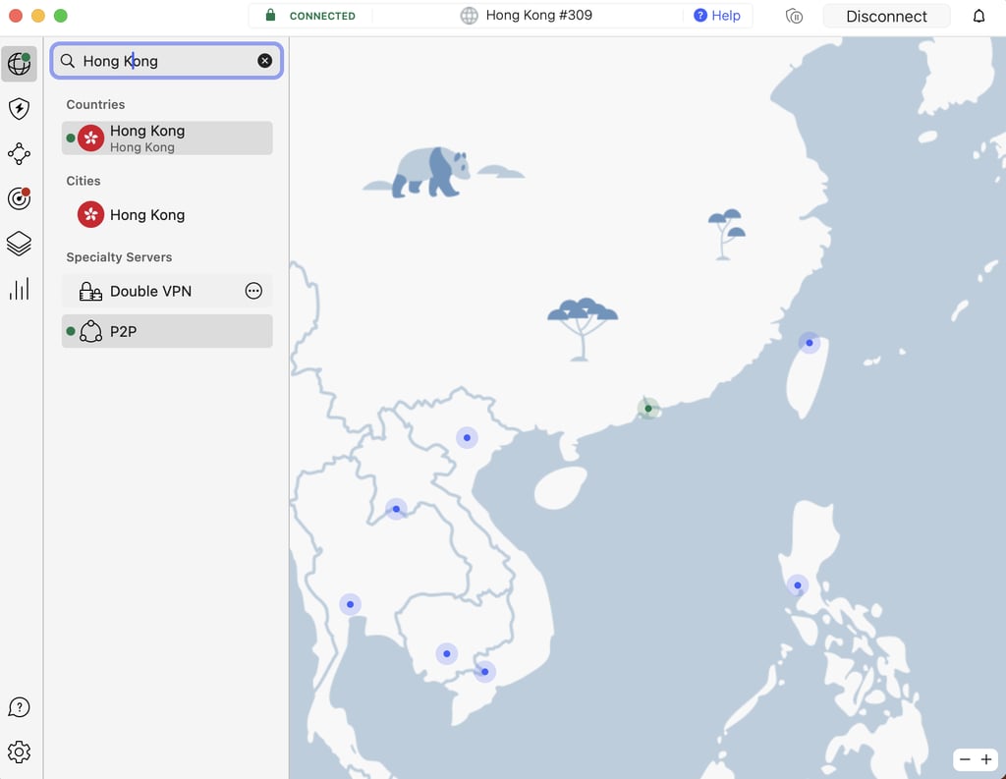Screen dimensions: 1006x779
Task: Focus the Hong Kong search input field
Action: [167, 61]
